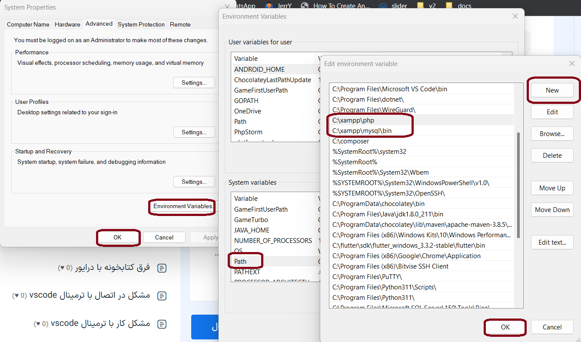This screenshot has height=342, width=581.
Task: Select the C:\Program Files\Python311\ entry
Action: pos(421,297)
